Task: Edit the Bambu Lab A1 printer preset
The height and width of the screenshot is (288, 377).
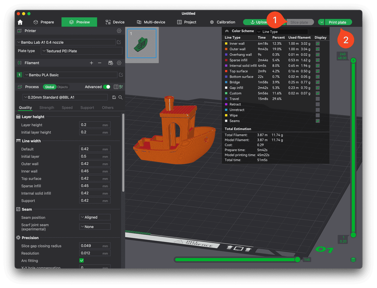Action: coord(119,42)
